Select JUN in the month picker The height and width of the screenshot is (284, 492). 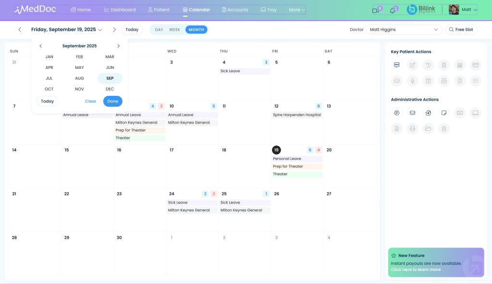click(x=110, y=67)
